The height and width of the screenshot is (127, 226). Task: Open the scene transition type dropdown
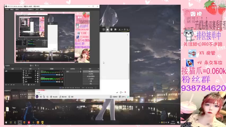(x=73, y=72)
